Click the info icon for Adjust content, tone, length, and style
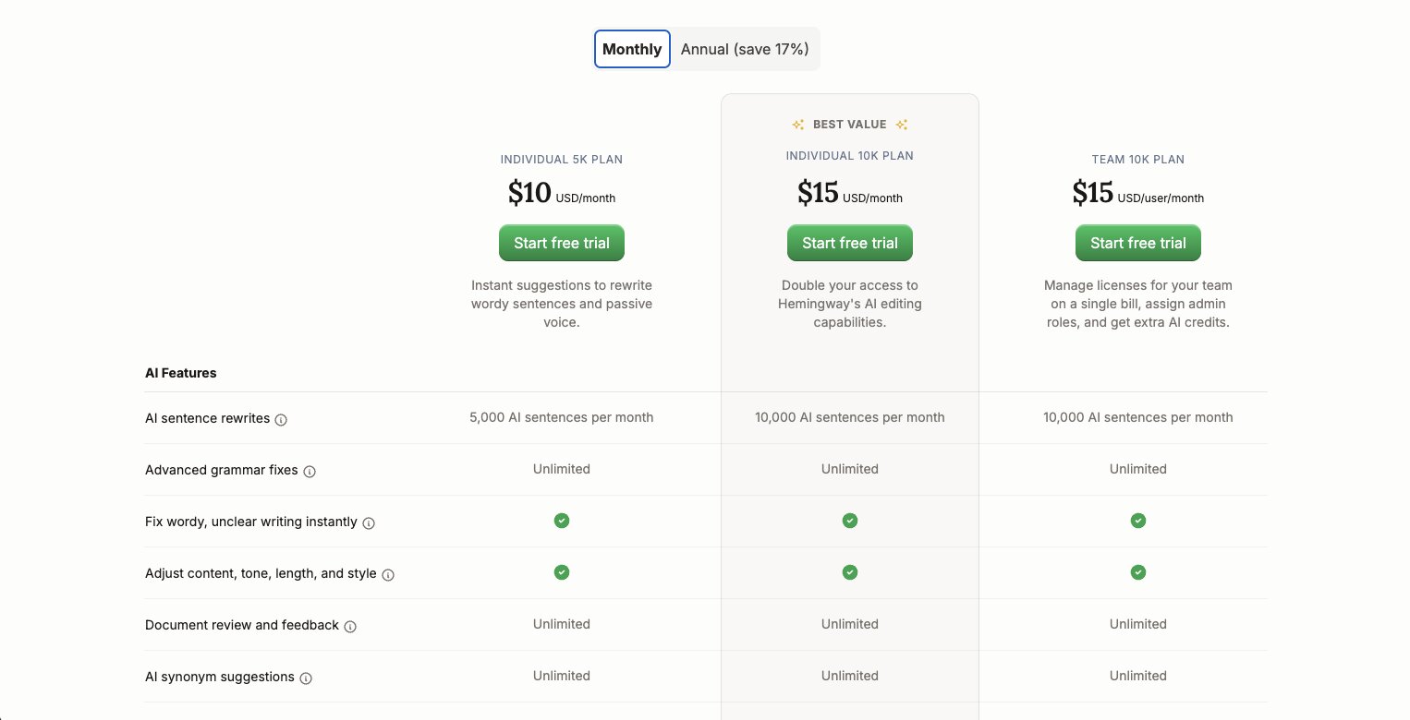1410x720 pixels. (390, 574)
